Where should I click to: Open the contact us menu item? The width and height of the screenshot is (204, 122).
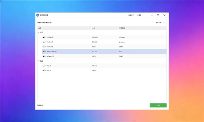pos(131,15)
